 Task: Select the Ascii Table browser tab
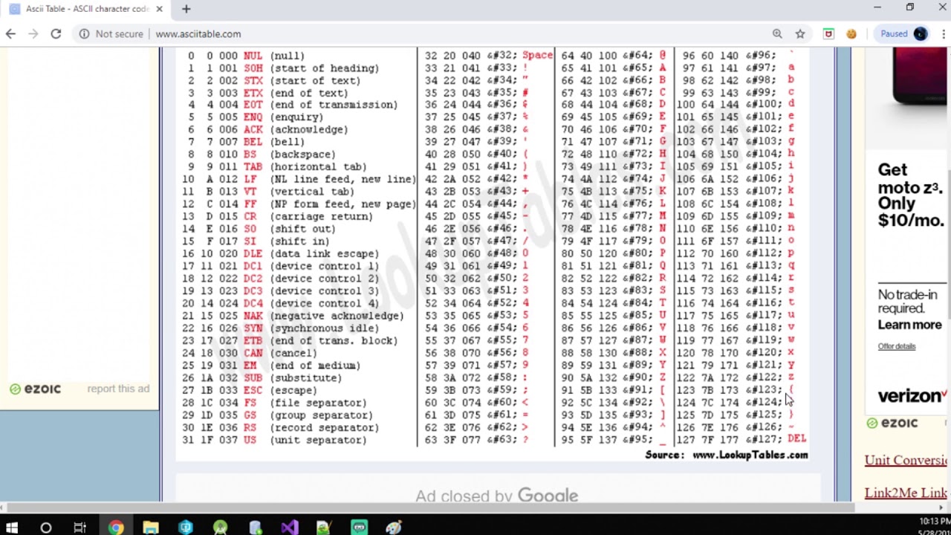[86, 9]
